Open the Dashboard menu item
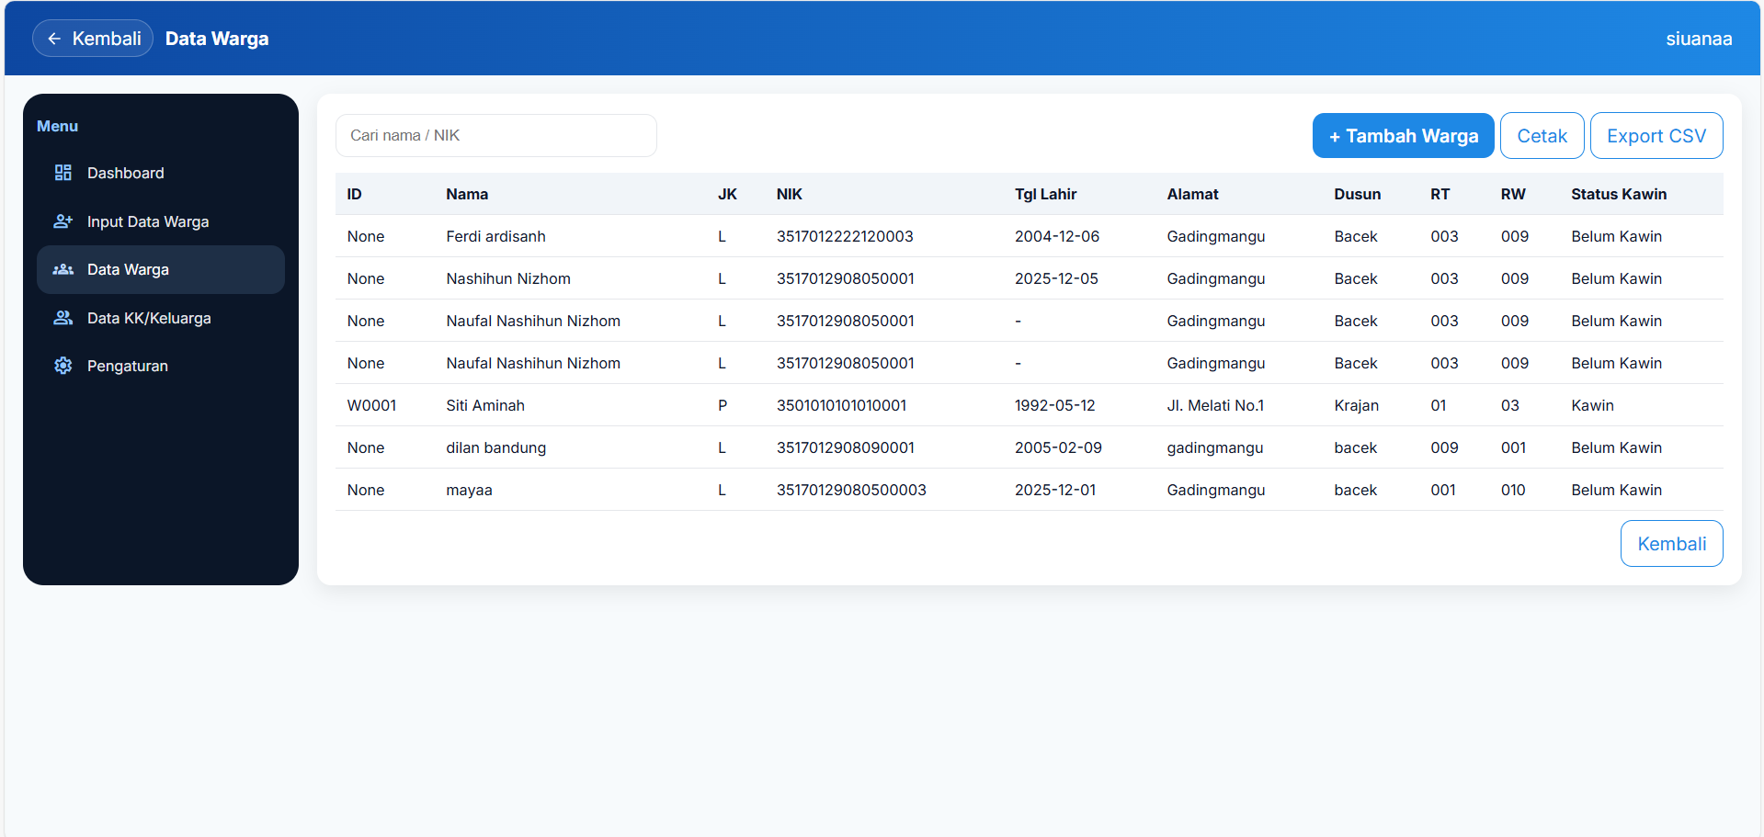The width and height of the screenshot is (1764, 837). [x=125, y=173]
